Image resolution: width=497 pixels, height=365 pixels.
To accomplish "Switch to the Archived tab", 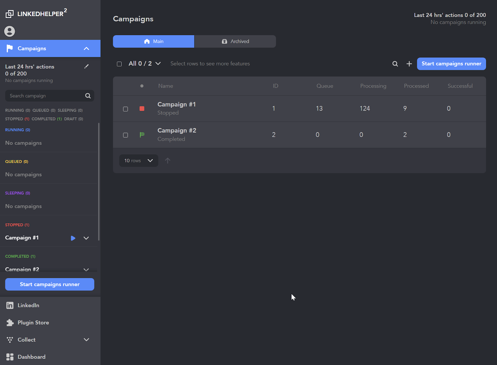I will tap(235, 41).
